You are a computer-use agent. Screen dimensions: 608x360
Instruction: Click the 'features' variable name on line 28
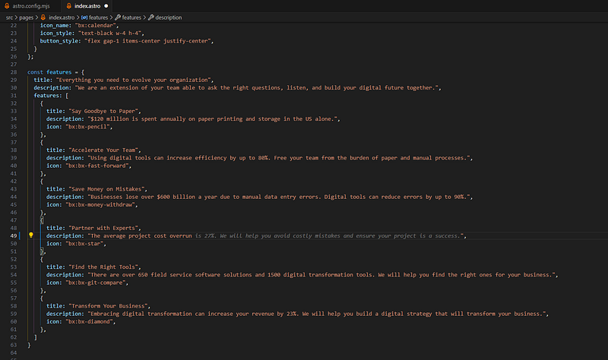click(x=59, y=72)
